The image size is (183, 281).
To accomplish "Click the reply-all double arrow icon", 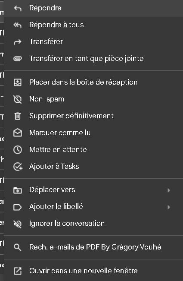I will [x=18, y=25].
